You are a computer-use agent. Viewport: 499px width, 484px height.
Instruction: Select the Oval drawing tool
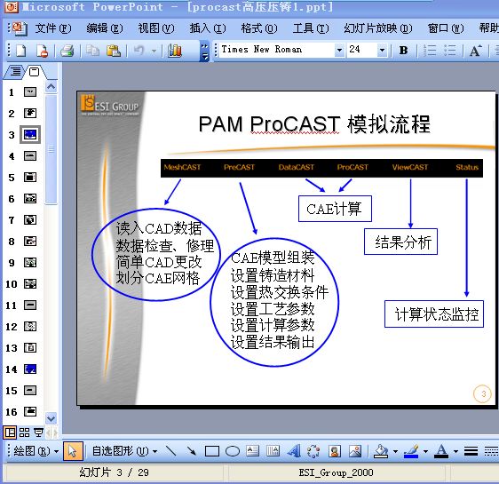(233, 451)
